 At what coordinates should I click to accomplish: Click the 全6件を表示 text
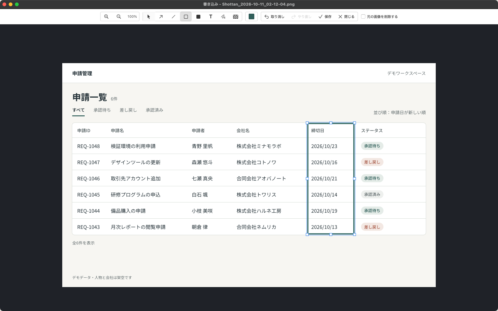[83, 243]
